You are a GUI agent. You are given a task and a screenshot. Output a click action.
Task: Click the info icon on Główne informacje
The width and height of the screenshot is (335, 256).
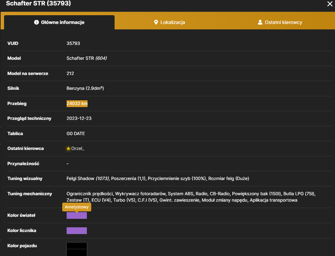coord(37,22)
